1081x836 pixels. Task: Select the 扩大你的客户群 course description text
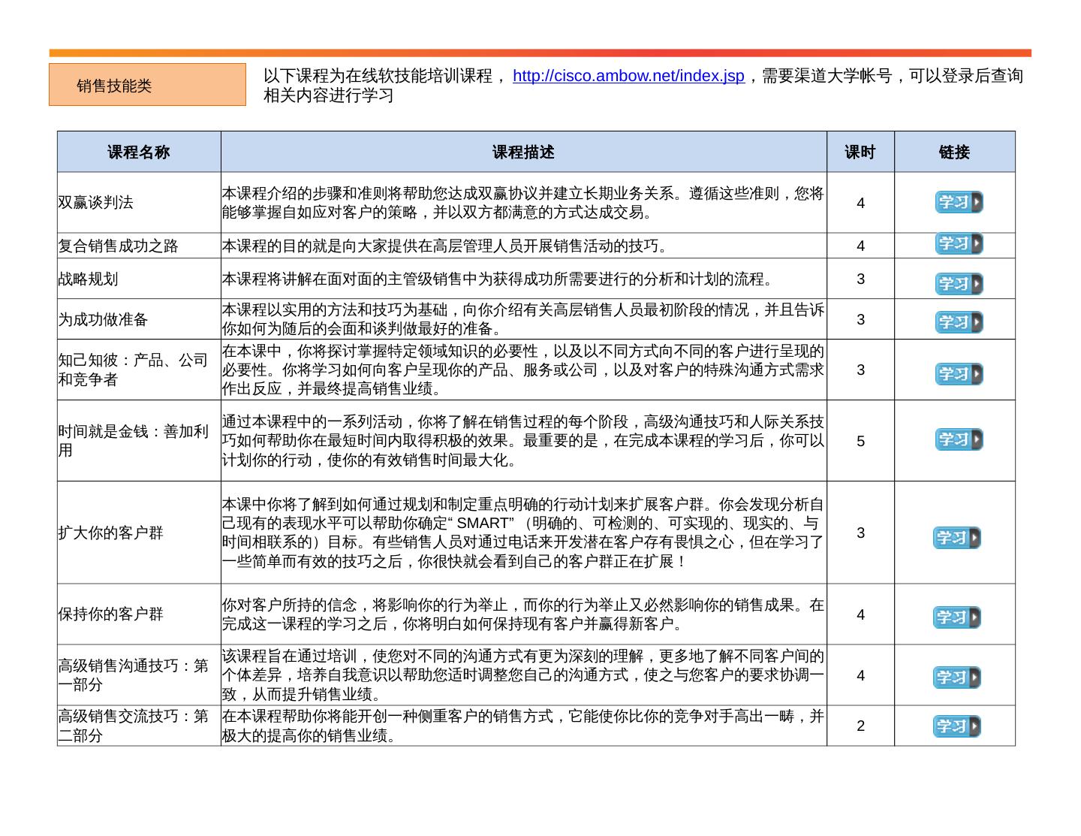(x=523, y=533)
